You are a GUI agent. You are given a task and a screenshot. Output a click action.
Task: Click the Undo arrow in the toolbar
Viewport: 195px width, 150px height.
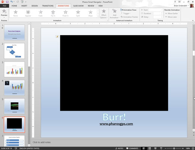pyautogui.click(x=12, y=2)
